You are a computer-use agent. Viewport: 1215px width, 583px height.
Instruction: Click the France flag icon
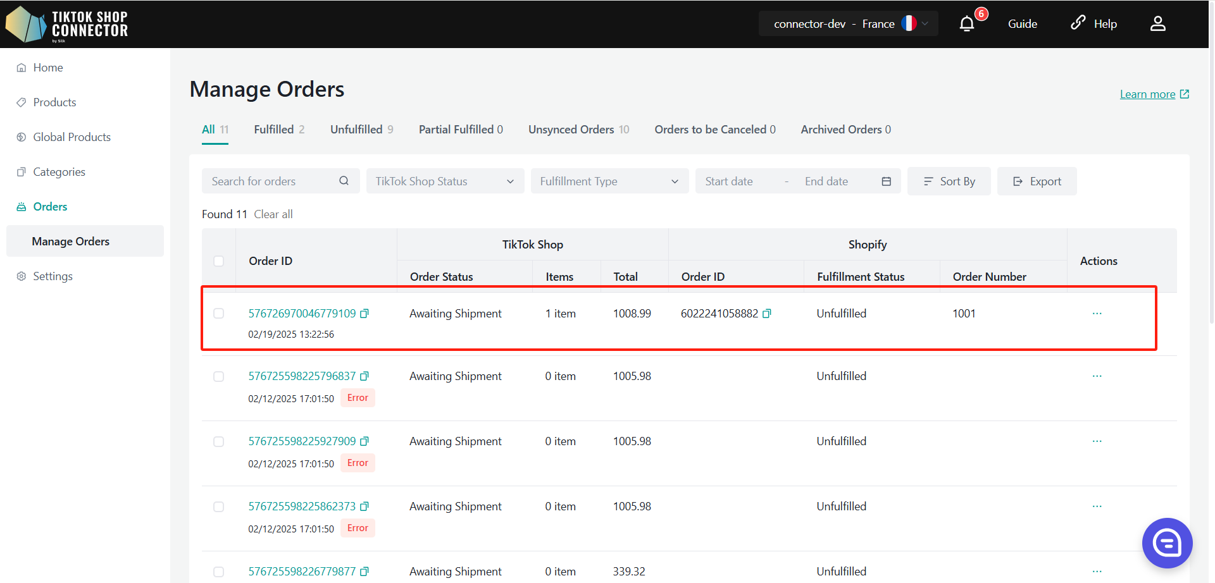click(909, 23)
